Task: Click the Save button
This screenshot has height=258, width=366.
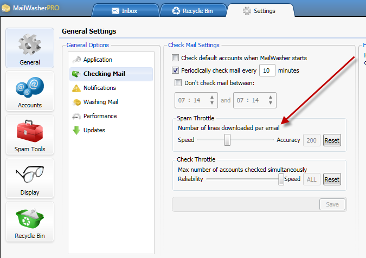Action: [332, 204]
